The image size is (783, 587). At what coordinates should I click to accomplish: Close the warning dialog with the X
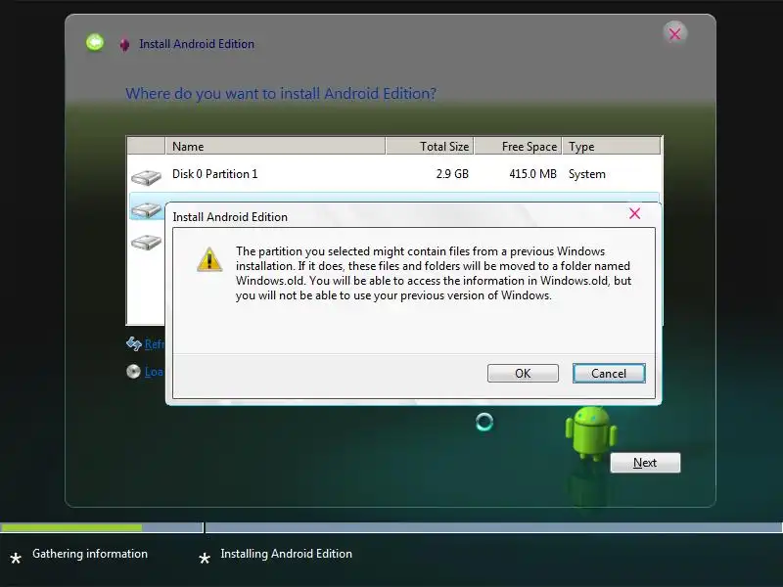point(634,213)
